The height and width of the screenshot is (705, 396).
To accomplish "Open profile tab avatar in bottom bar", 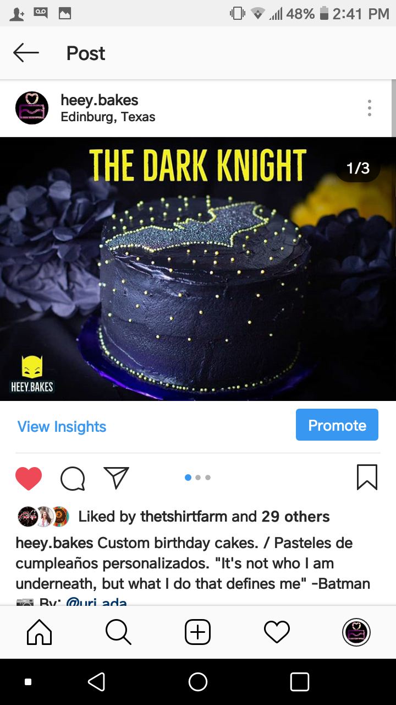I will click(x=356, y=632).
